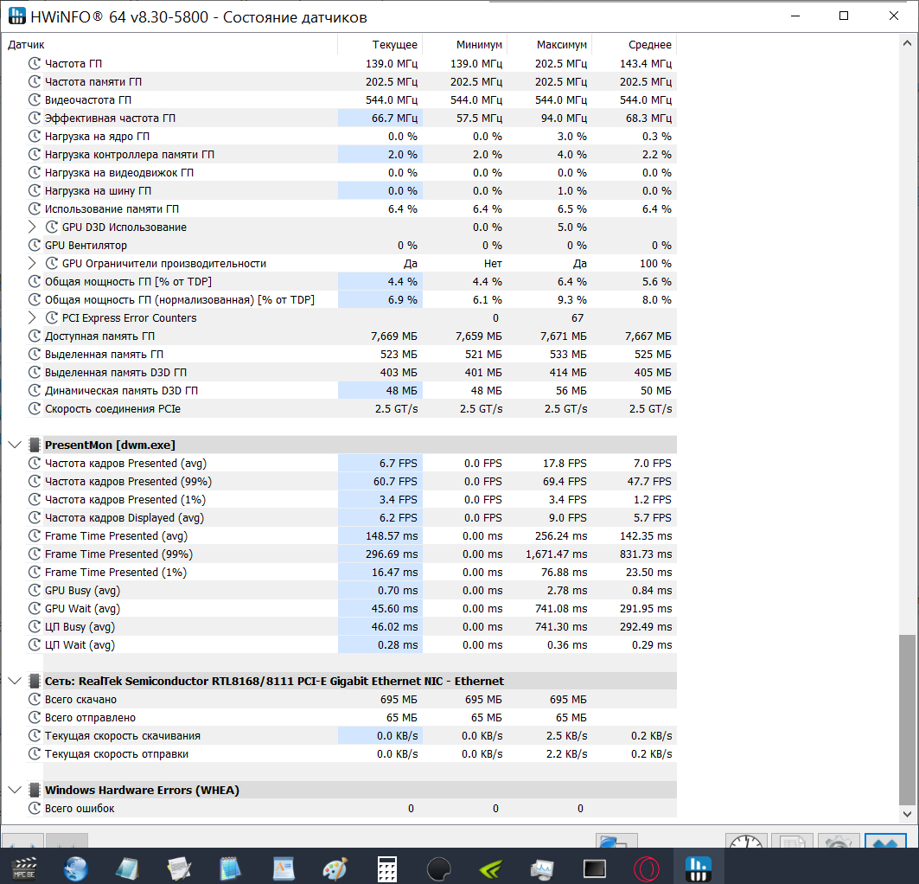Open the globe browser icon in taskbar

[76, 868]
